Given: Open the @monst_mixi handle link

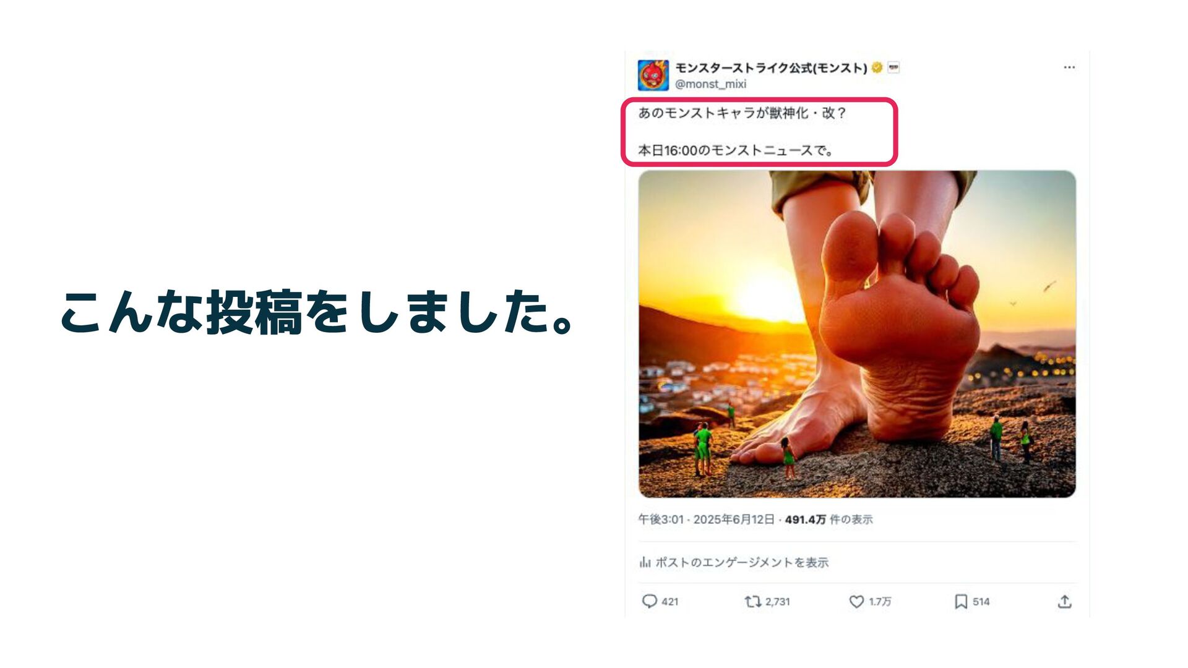Looking at the screenshot, I should click(710, 83).
